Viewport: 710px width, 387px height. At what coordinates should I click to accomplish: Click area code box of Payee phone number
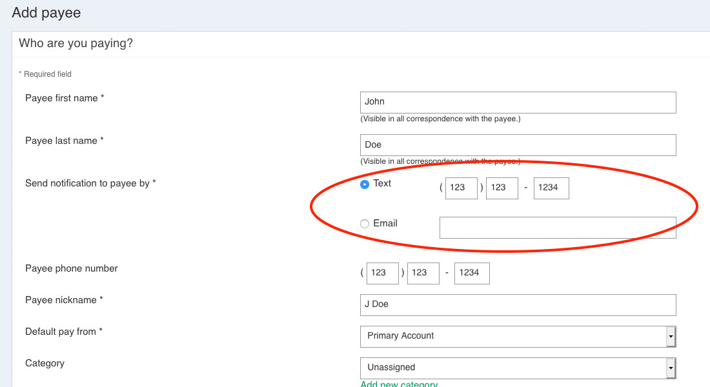pos(382,273)
